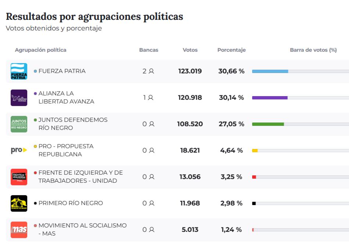This screenshot has width=349, height=248.
Task: Sort by the Votos column header
Action: [x=190, y=50]
